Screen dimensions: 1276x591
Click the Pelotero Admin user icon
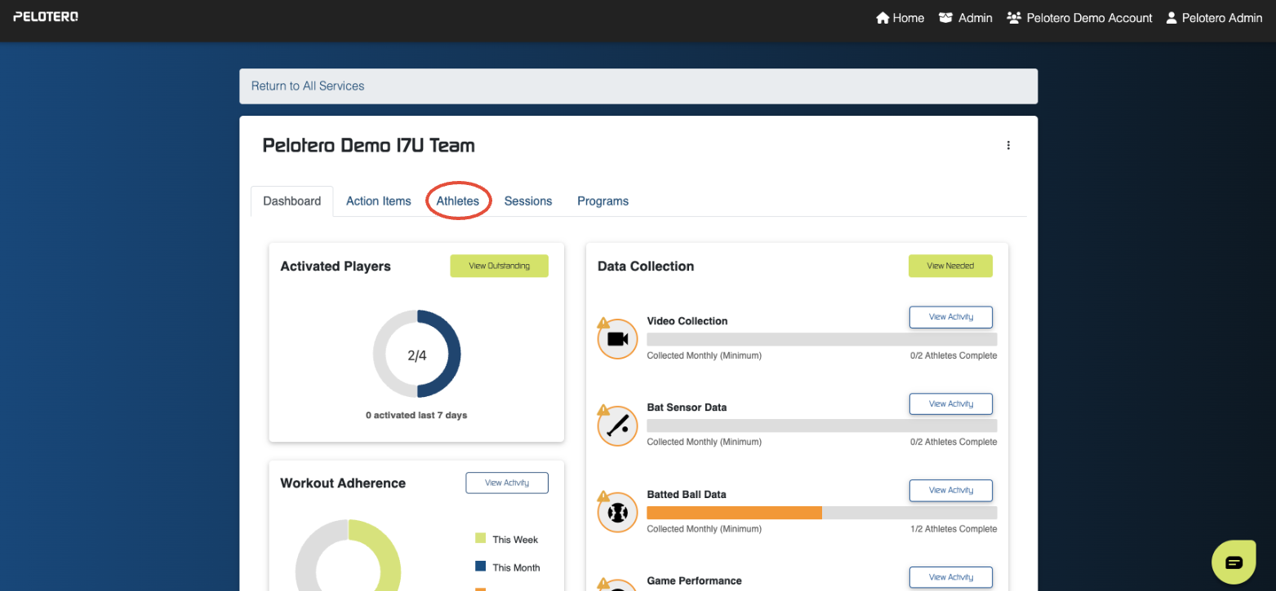pos(1172,18)
